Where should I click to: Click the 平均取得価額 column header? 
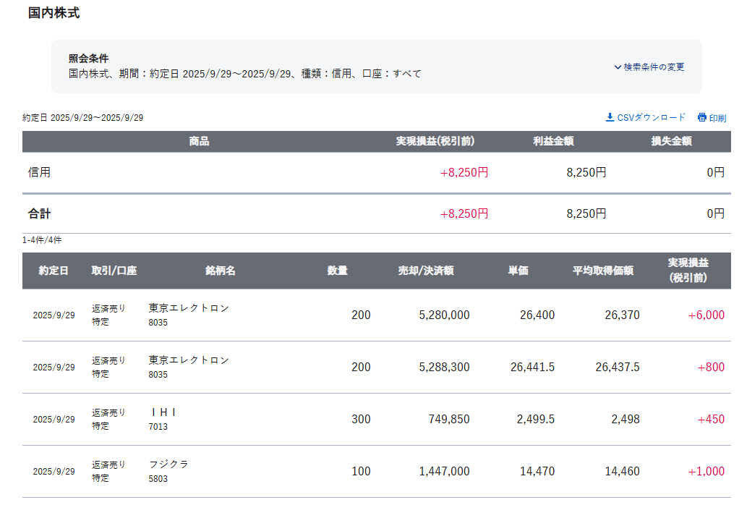602,271
